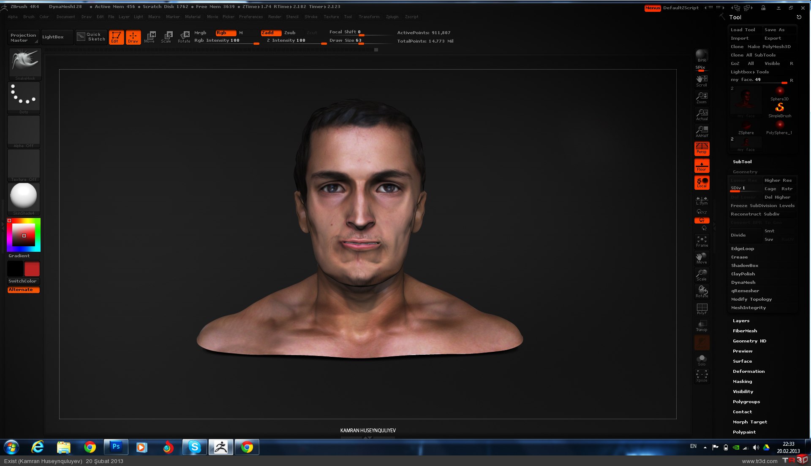Expand the SubTool section
The width and height of the screenshot is (811, 466).
click(742, 162)
